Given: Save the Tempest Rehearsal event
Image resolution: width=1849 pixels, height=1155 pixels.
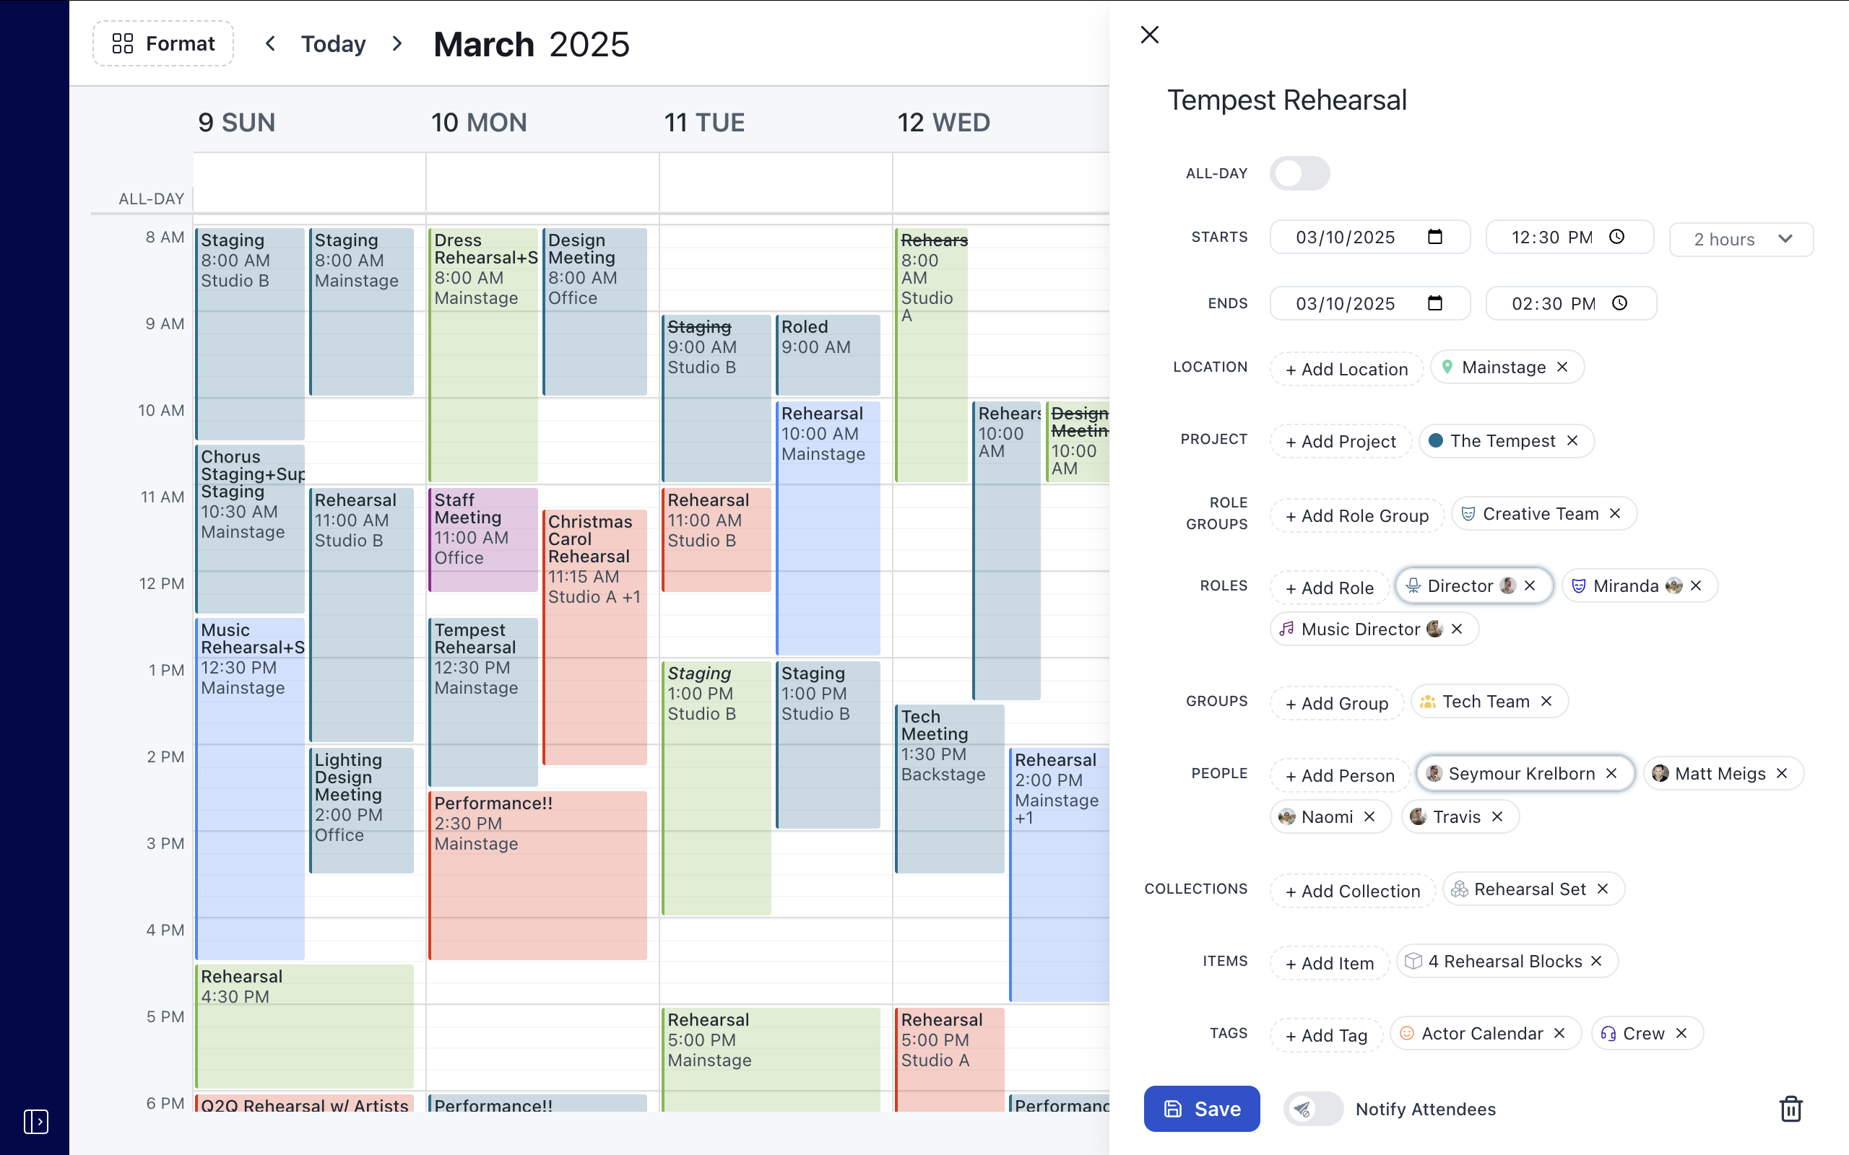Looking at the screenshot, I should 1201,1108.
